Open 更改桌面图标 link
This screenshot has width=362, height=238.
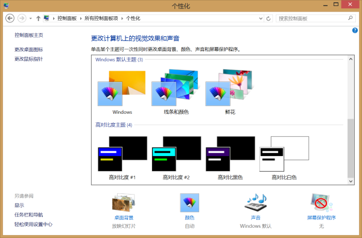(28, 49)
